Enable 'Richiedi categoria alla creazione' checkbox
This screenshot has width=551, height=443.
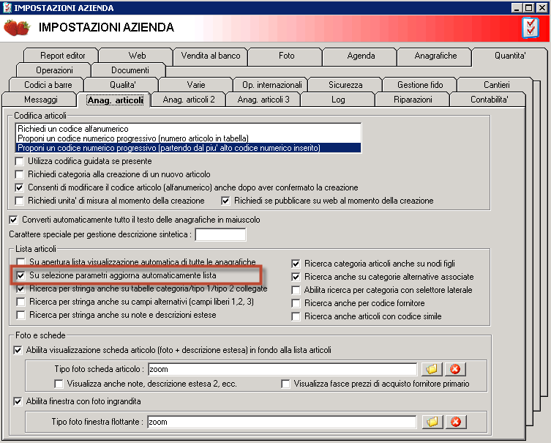point(19,174)
